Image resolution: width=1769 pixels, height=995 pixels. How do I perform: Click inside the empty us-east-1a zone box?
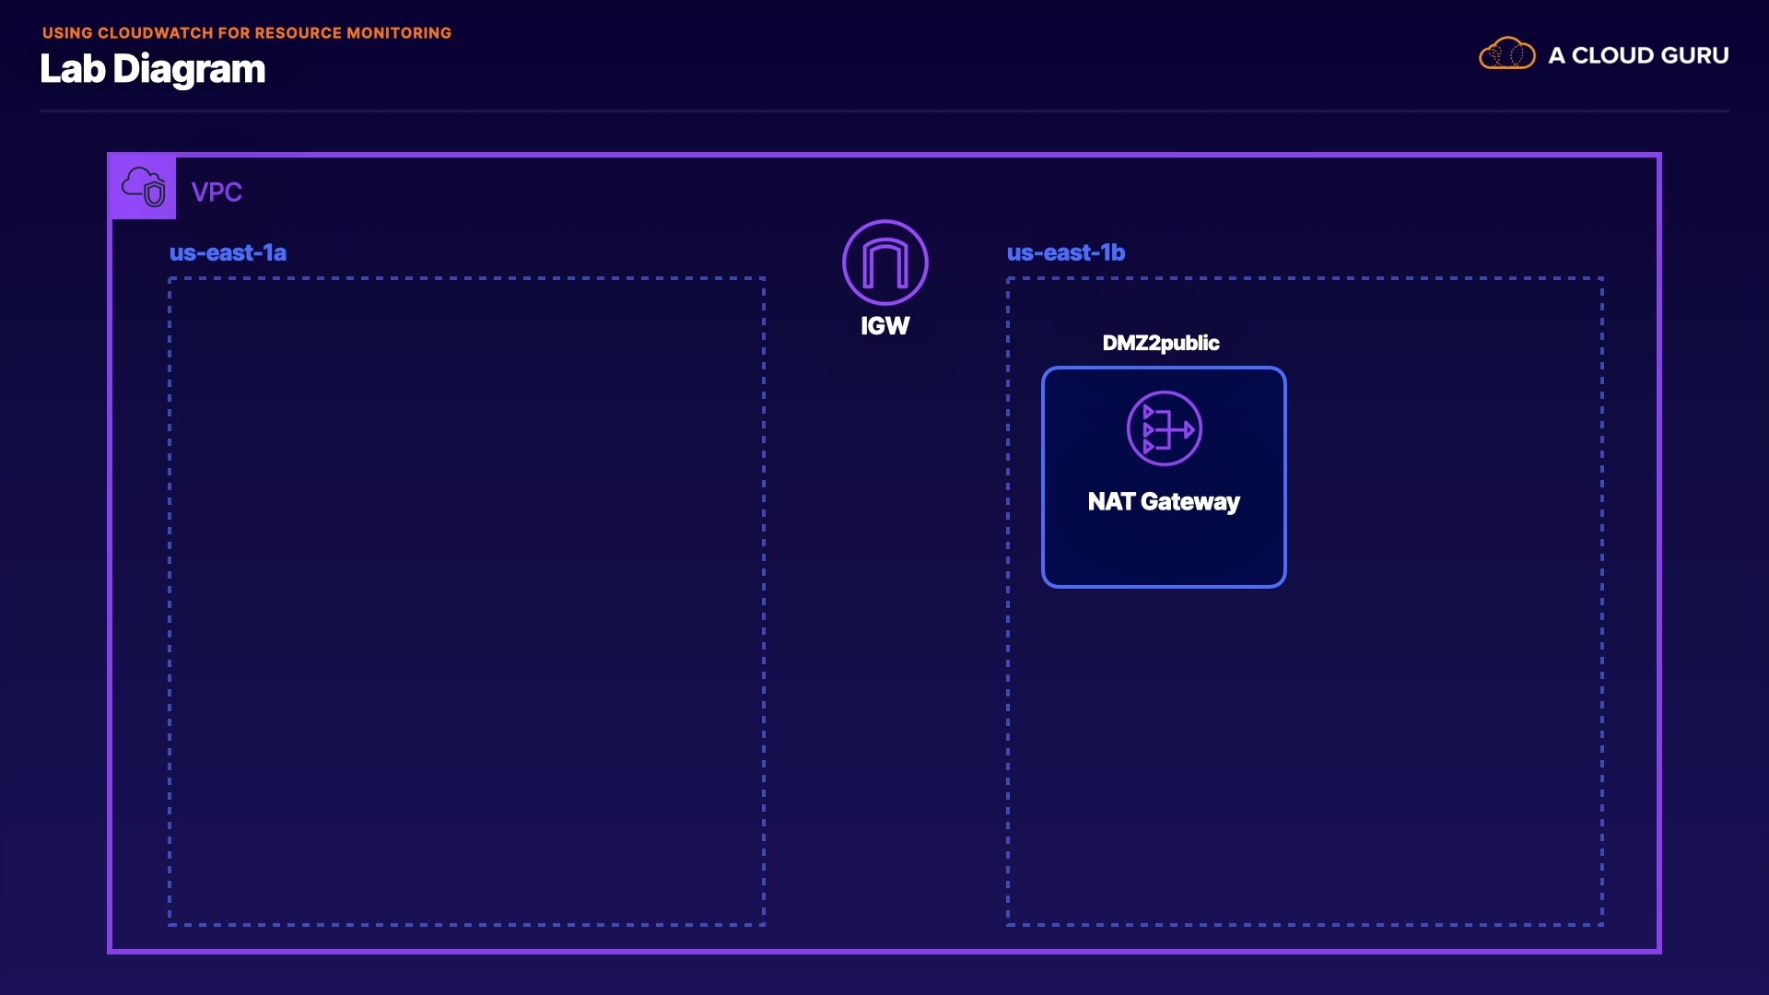(466, 599)
